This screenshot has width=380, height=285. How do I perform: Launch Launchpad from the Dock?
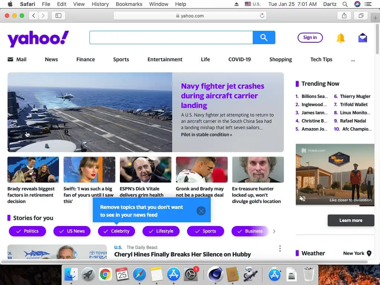point(88,274)
